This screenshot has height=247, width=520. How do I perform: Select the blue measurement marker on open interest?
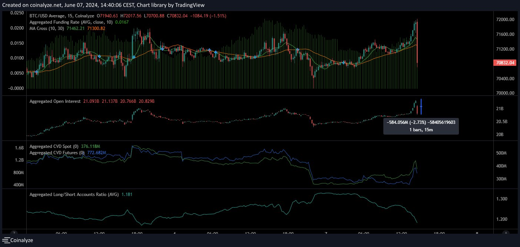click(421, 106)
